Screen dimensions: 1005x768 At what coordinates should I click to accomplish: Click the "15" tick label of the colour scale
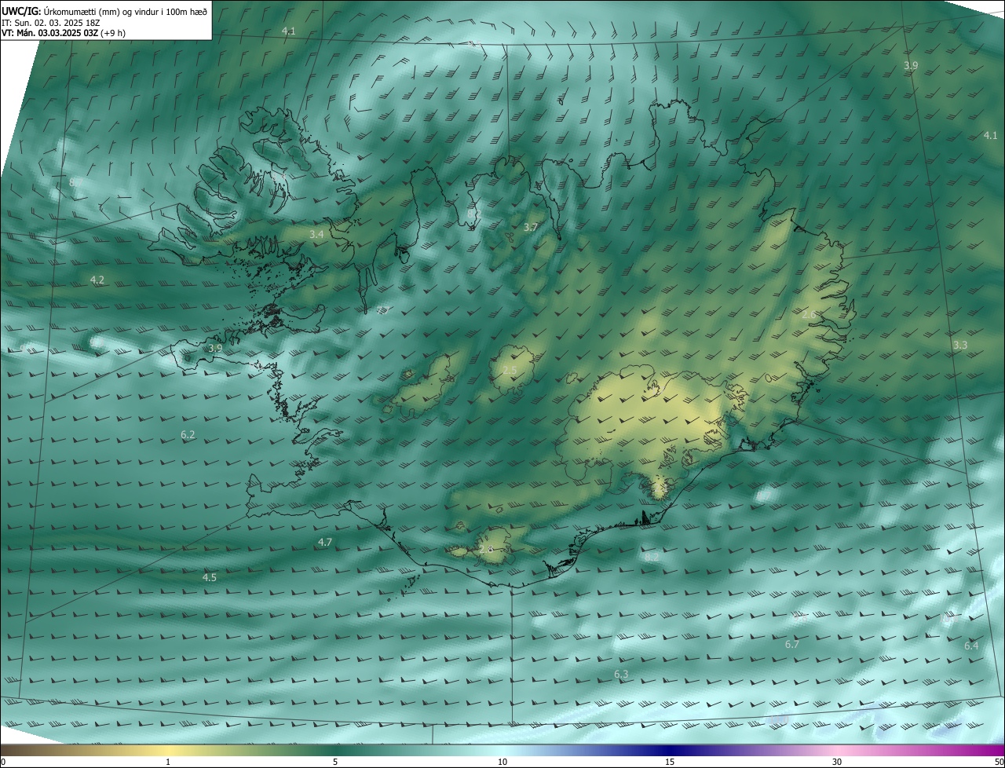[670, 762]
